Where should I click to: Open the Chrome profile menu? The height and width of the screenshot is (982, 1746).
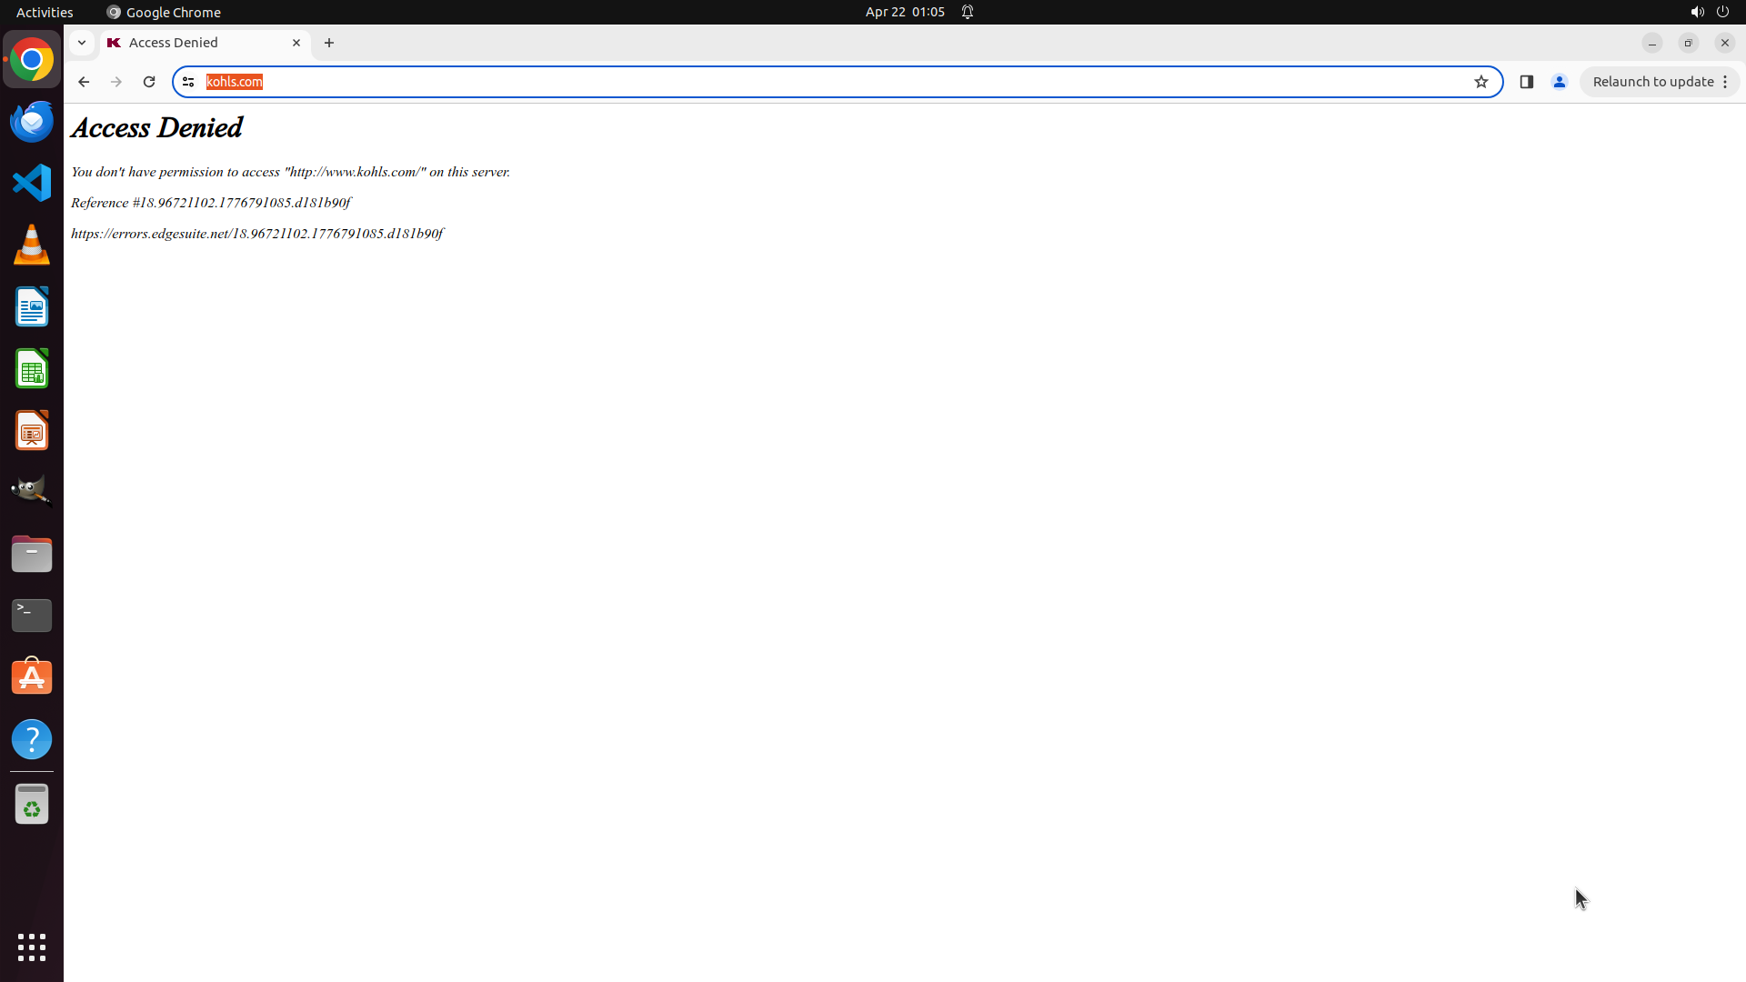[1560, 82]
